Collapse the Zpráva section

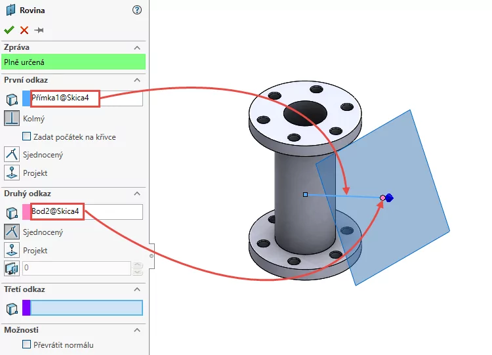coord(137,48)
